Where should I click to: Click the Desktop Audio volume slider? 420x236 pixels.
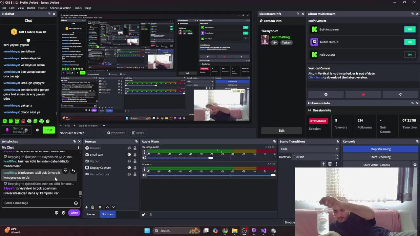[210, 158]
